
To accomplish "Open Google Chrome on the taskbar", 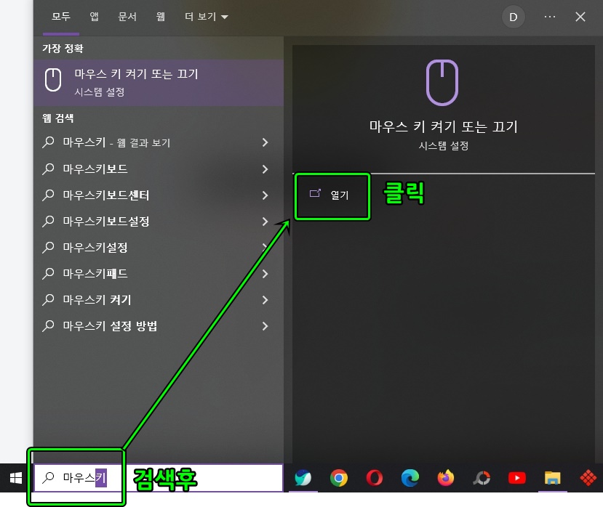I will pyautogui.click(x=338, y=478).
